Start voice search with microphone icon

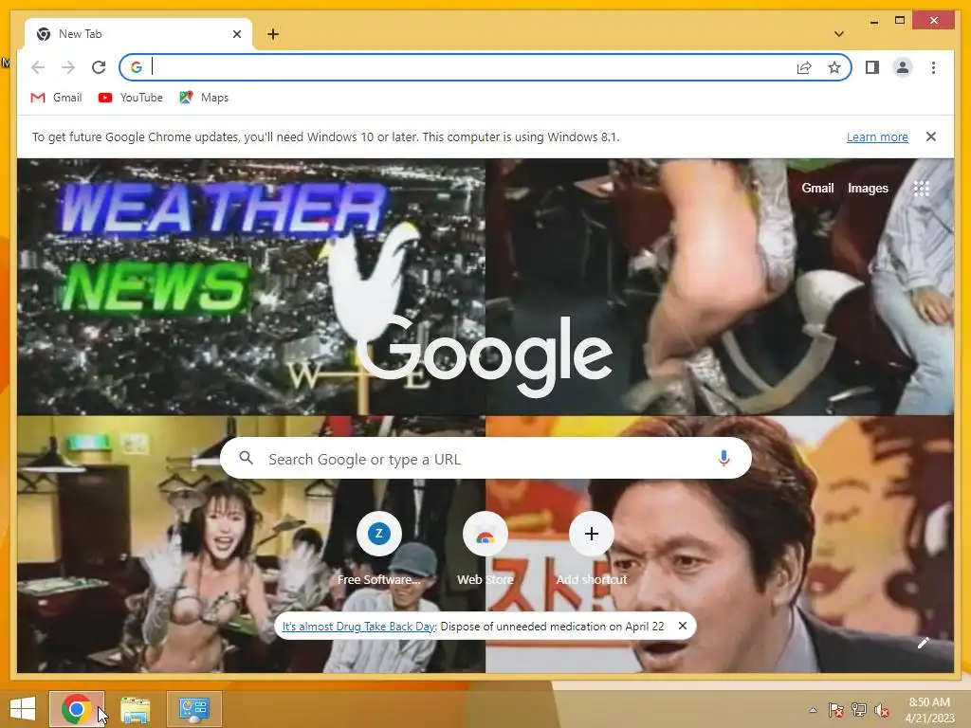click(724, 459)
